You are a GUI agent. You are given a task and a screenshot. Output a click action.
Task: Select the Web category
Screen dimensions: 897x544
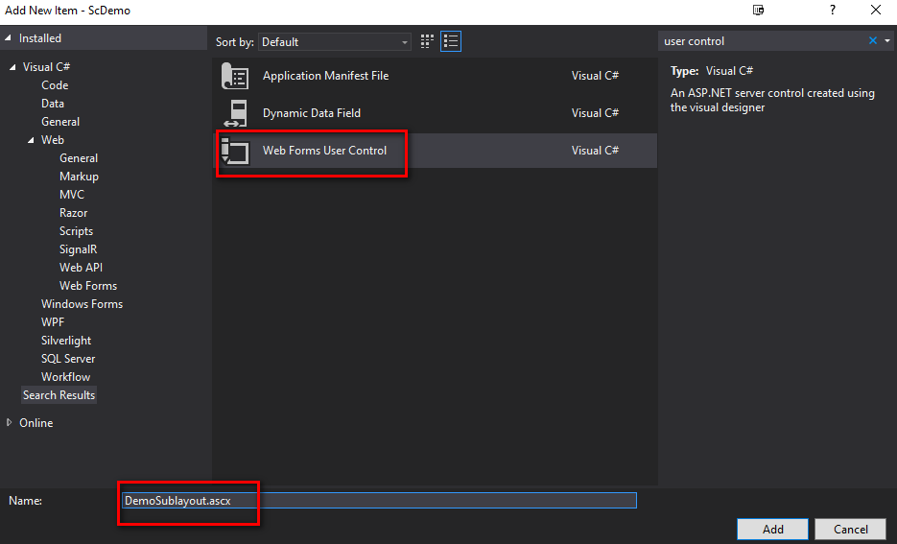point(53,140)
